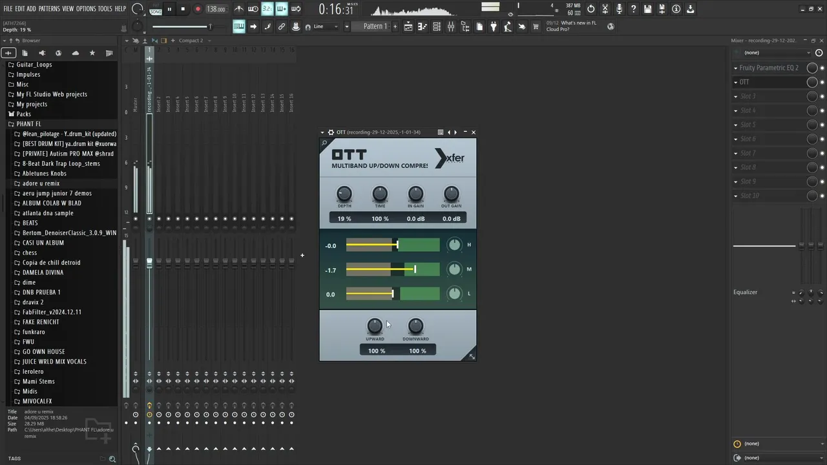Toggle typing keyboard to piano button

[239, 26]
